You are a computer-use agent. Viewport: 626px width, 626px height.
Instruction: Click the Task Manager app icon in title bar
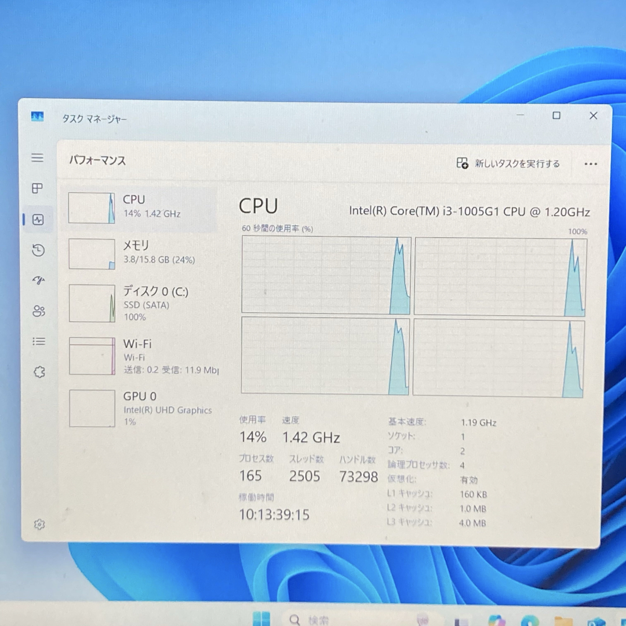[x=37, y=117]
